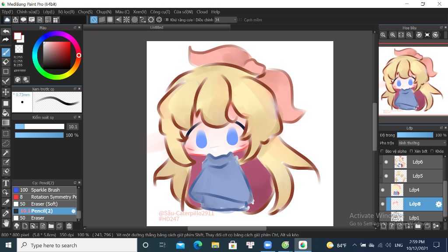The image size is (448, 252).
Task: Select the Magic Wand tool
Action: (x=6, y=153)
